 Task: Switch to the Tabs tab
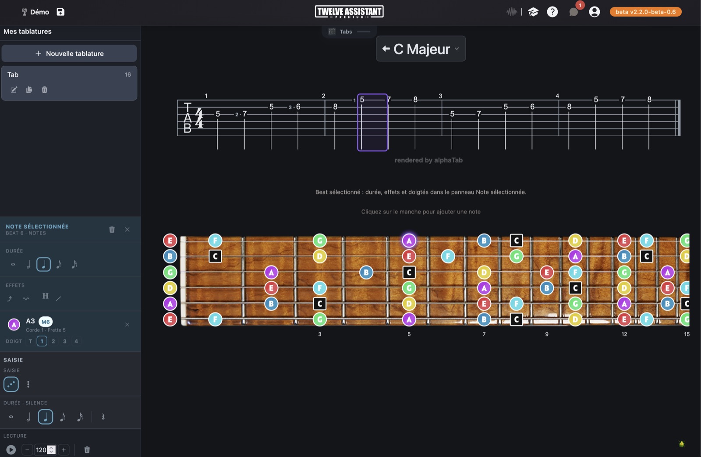tap(346, 32)
